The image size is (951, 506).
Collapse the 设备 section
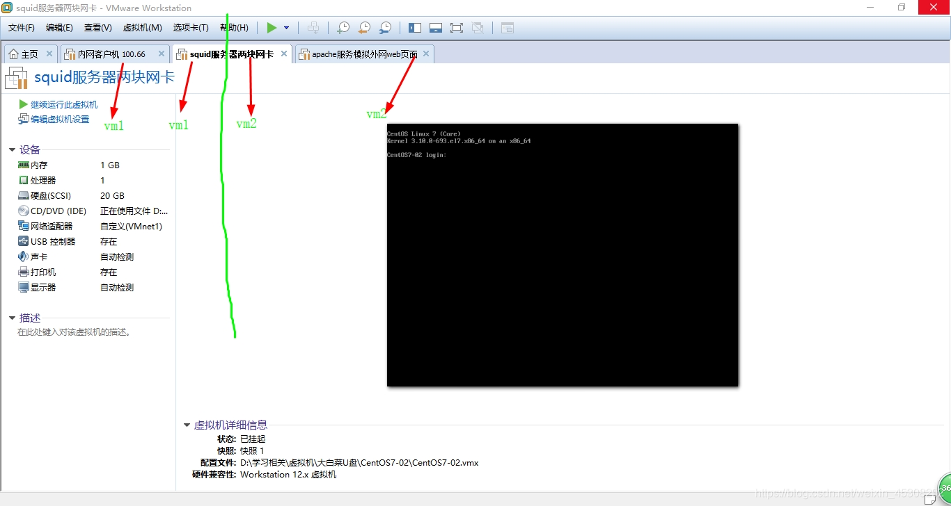[x=13, y=149]
